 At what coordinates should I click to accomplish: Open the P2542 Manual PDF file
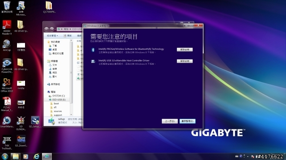(7, 104)
